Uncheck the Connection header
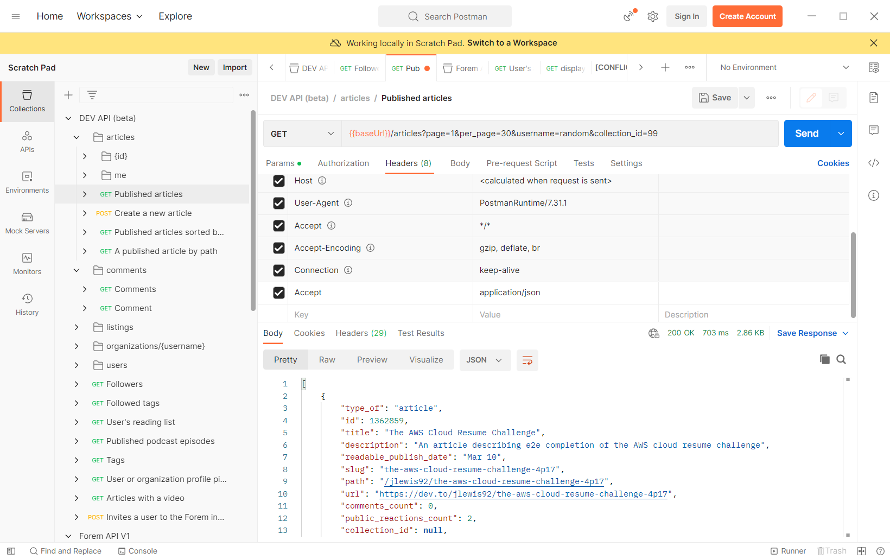 pos(278,270)
